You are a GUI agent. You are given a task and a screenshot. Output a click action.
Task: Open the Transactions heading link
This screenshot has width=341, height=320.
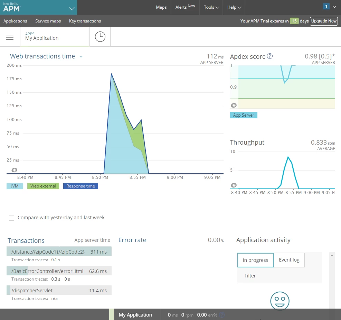coord(26,240)
